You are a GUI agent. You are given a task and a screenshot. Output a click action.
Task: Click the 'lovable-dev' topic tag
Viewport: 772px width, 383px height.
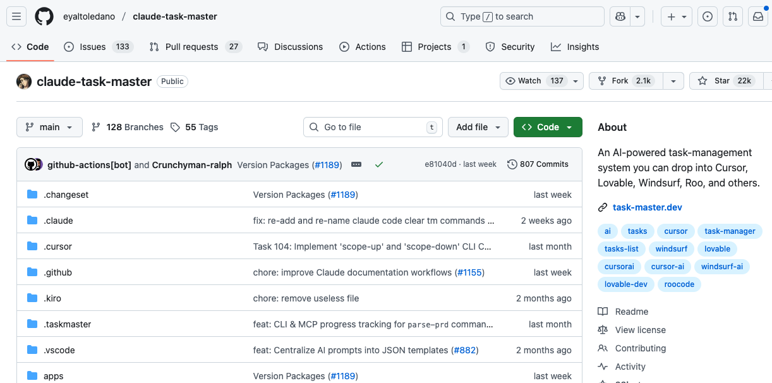[625, 284]
